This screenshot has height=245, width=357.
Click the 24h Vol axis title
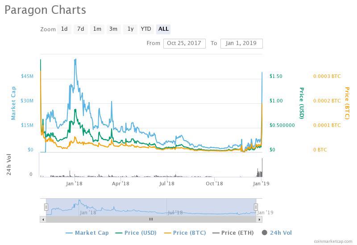click(8, 164)
